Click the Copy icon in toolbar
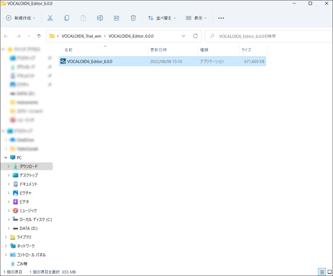 pos(66,18)
